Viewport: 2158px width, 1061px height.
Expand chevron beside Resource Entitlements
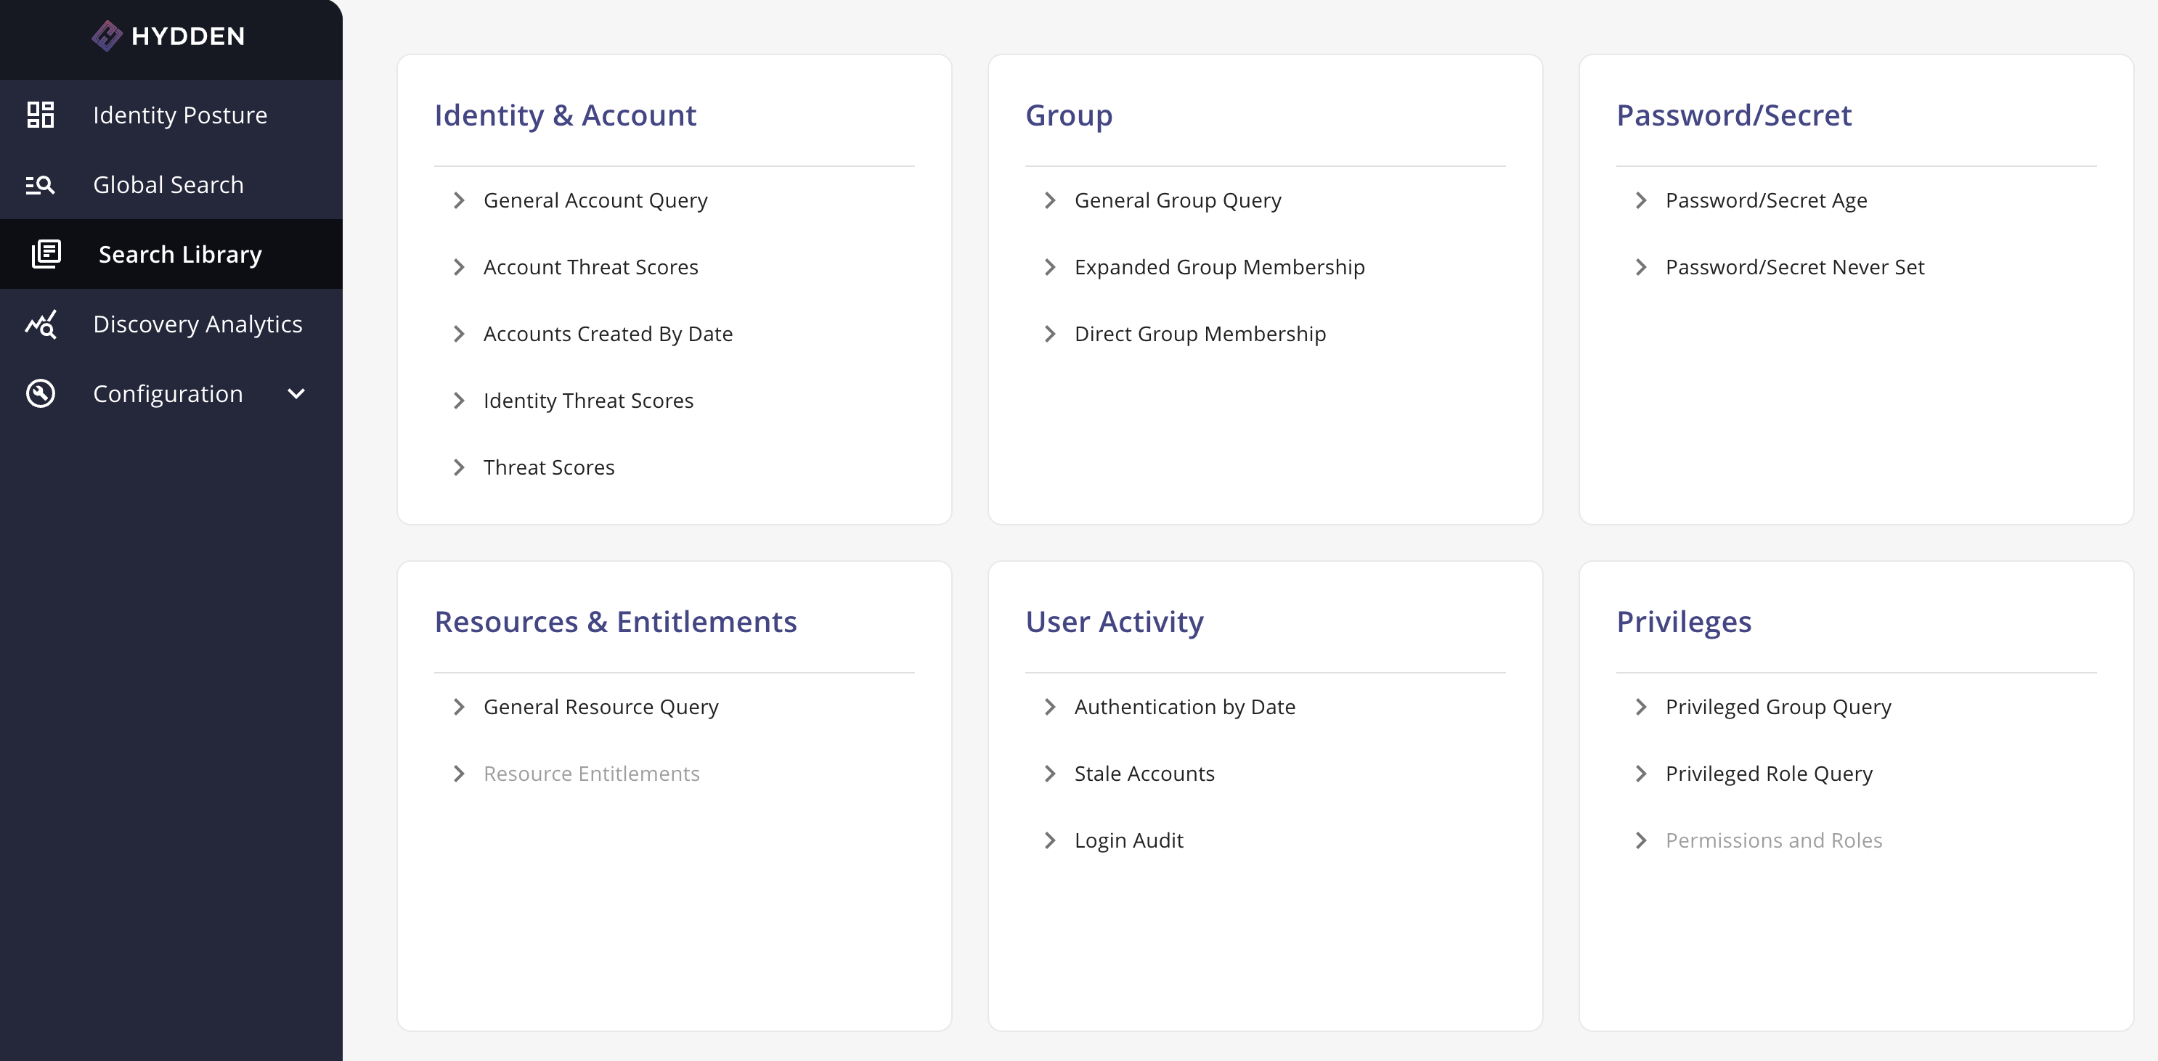tap(458, 774)
